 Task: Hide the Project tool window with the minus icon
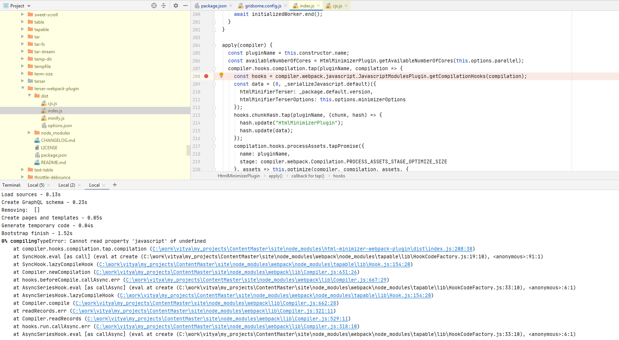(185, 6)
